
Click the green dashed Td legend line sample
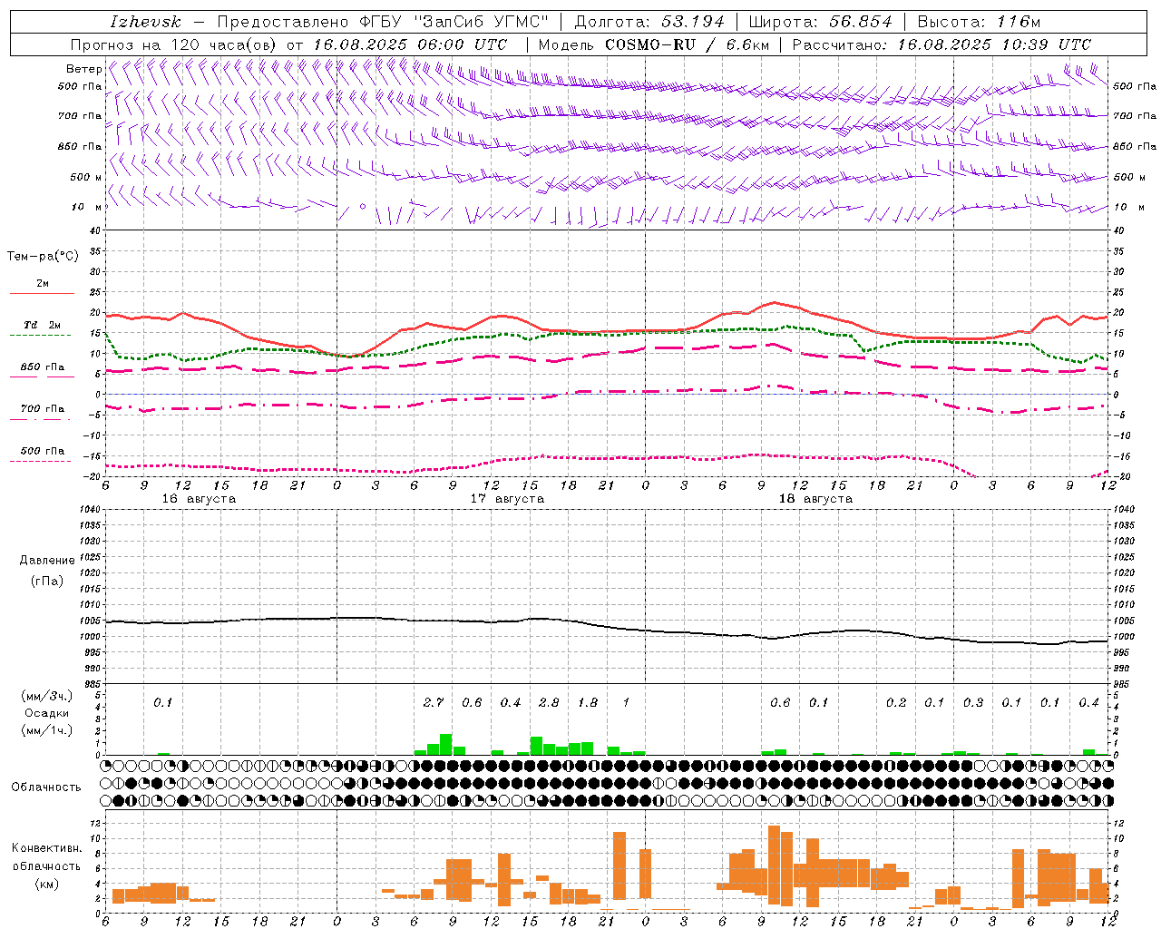click(x=41, y=336)
